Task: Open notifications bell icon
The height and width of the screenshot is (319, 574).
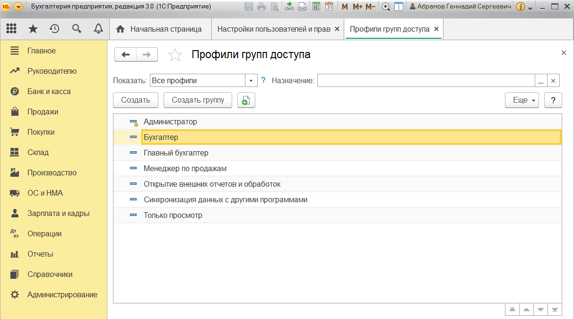Action: [x=98, y=29]
